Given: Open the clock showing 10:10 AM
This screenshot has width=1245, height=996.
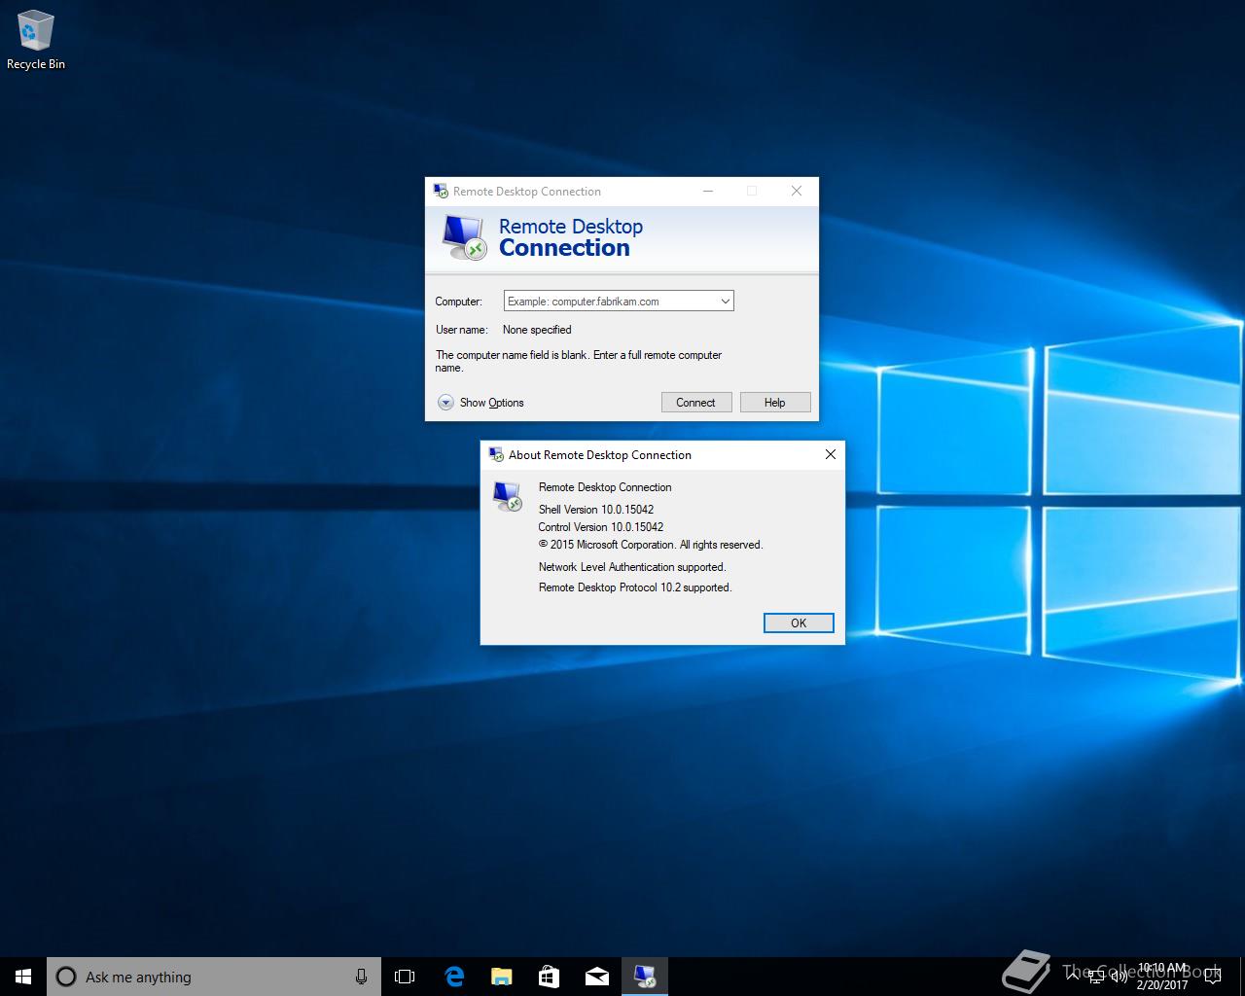Looking at the screenshot, I should (1162, 977).
